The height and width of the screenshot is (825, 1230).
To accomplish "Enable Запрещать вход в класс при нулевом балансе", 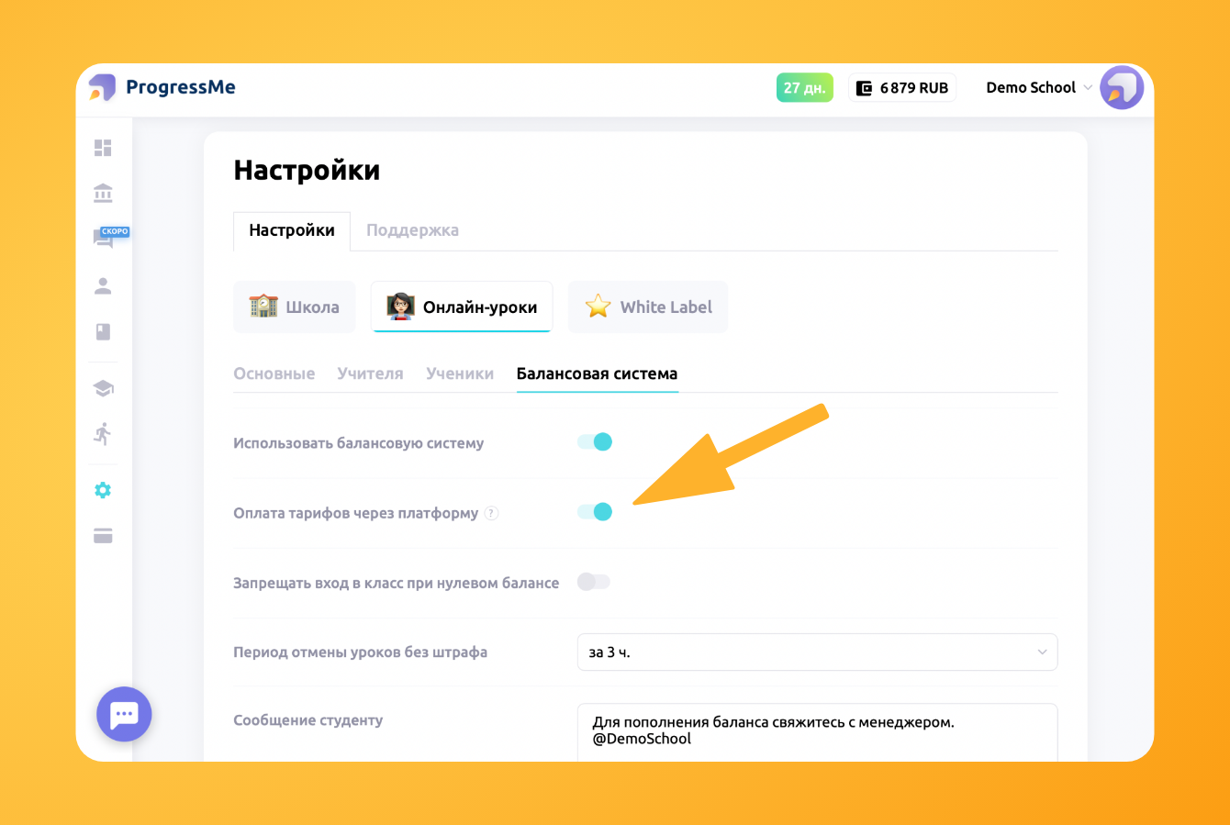I will 593,582.
